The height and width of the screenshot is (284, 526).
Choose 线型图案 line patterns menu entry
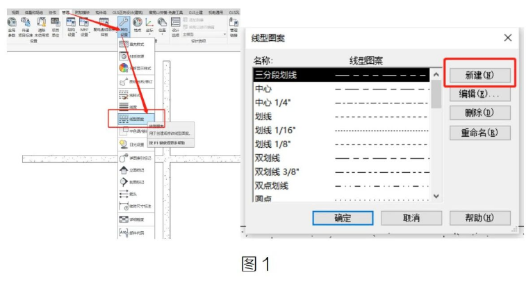click(136, 119)
